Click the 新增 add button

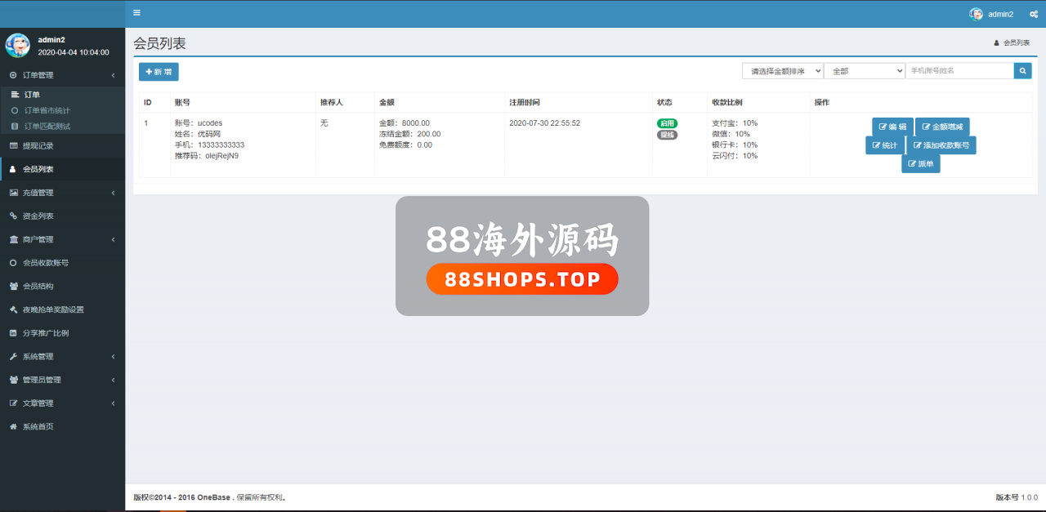point(159,72)
